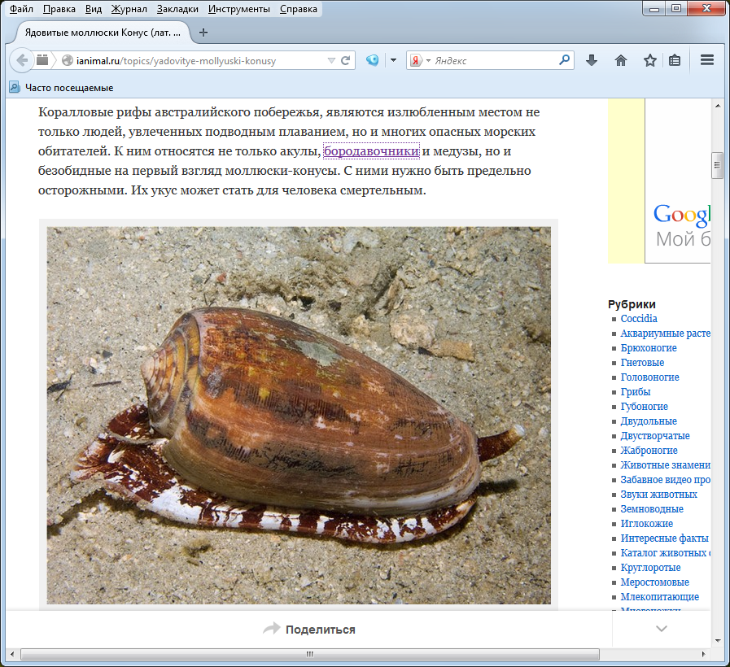Open a new tab with plus button
This screenshot has height=667, width=730.
tap(203, 33)
